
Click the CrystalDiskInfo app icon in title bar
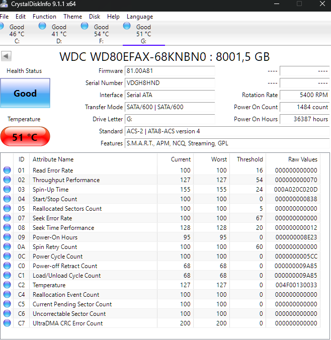pos(4,4)
